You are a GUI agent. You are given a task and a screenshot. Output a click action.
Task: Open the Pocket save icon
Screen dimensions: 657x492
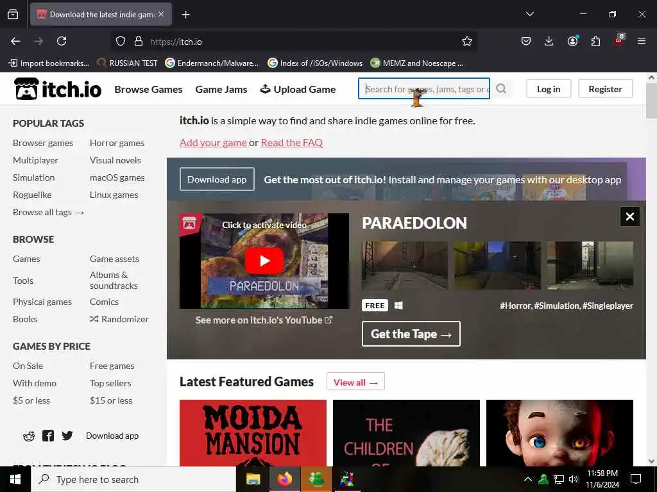[x=526, y=41]
